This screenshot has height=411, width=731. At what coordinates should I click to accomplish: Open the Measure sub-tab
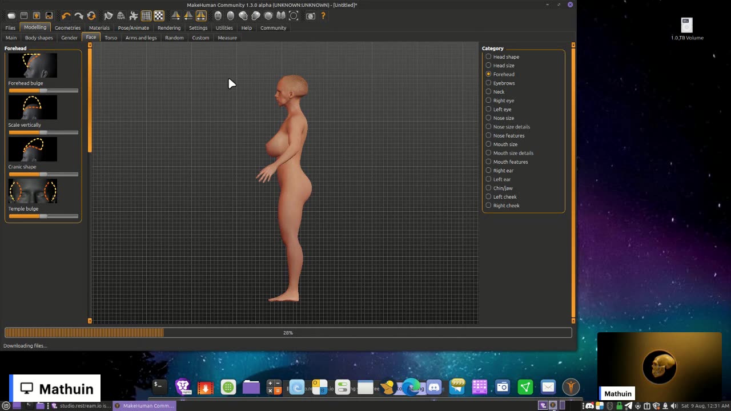(227, 38)
